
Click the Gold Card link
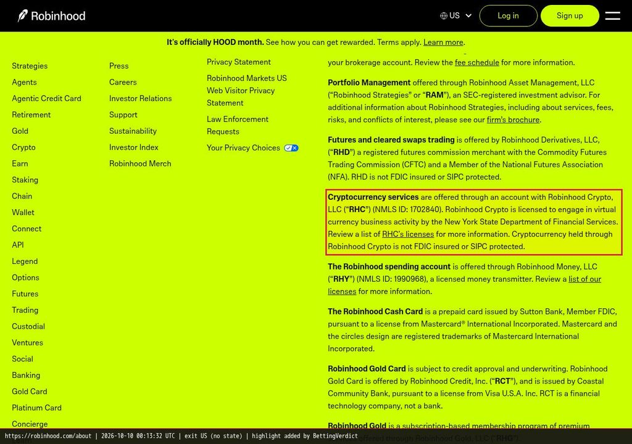30,392
